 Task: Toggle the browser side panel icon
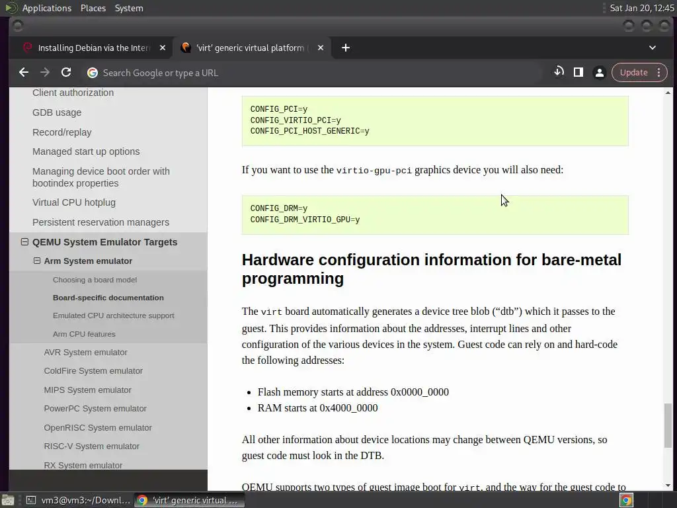pyautogui.click(x=578, y=72)
